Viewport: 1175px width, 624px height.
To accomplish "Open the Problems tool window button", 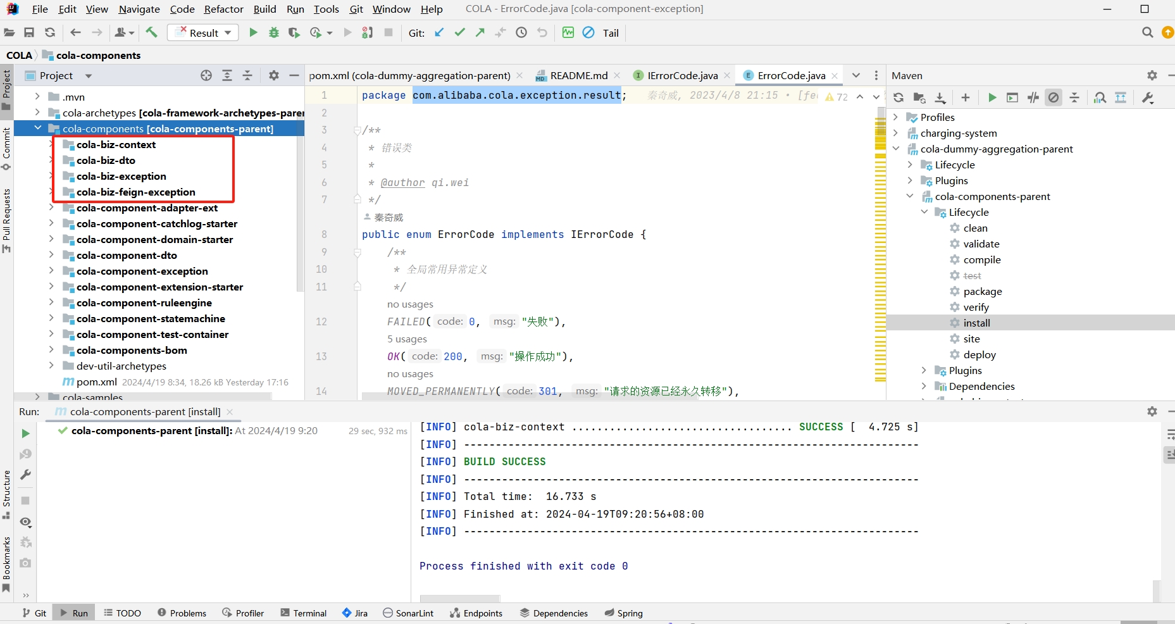I will tap(182, 613).
